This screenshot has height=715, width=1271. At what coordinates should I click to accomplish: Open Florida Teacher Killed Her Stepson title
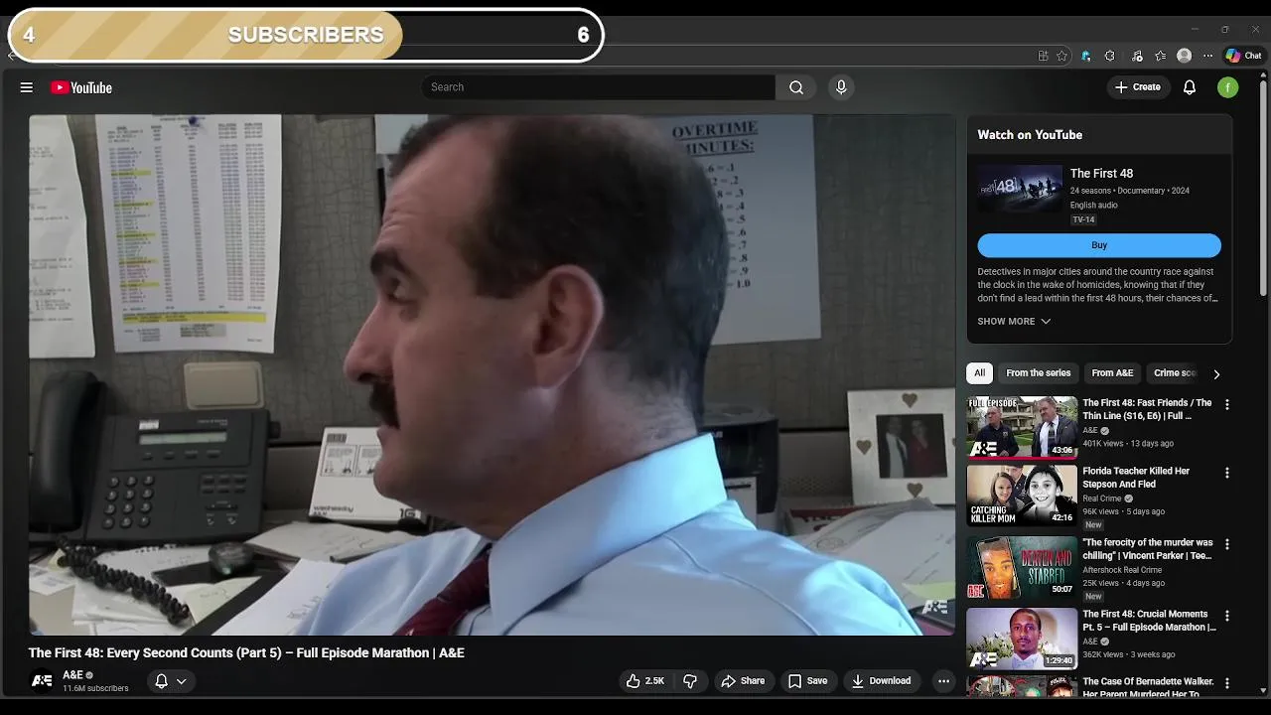point(1136,477)
